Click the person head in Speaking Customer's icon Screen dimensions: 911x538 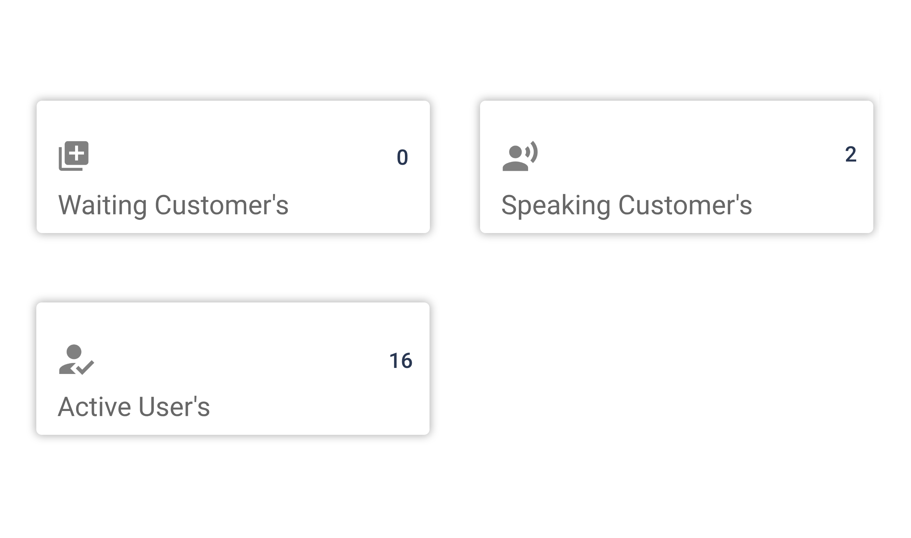[x=515, y=152]
